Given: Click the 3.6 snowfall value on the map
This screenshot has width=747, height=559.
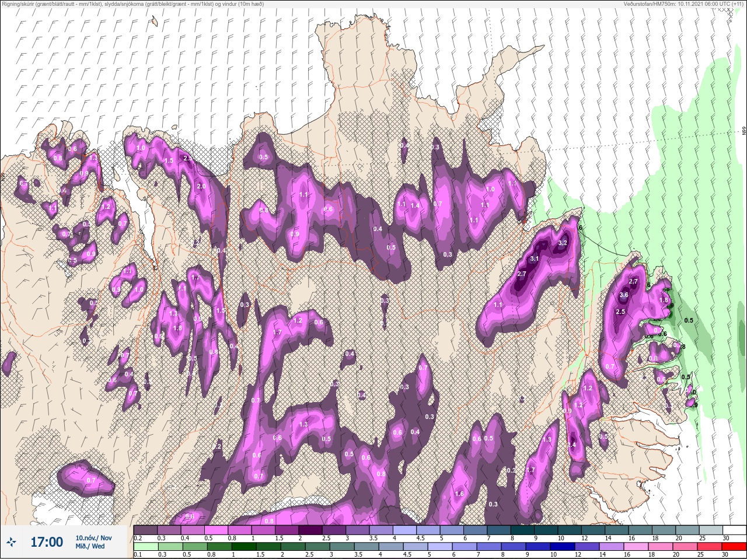Looking at the screenshot, I should [x=623, y=295].
